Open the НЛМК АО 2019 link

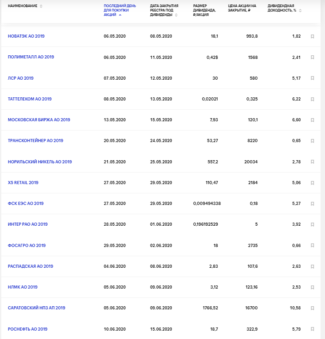[x=23, y=287]
